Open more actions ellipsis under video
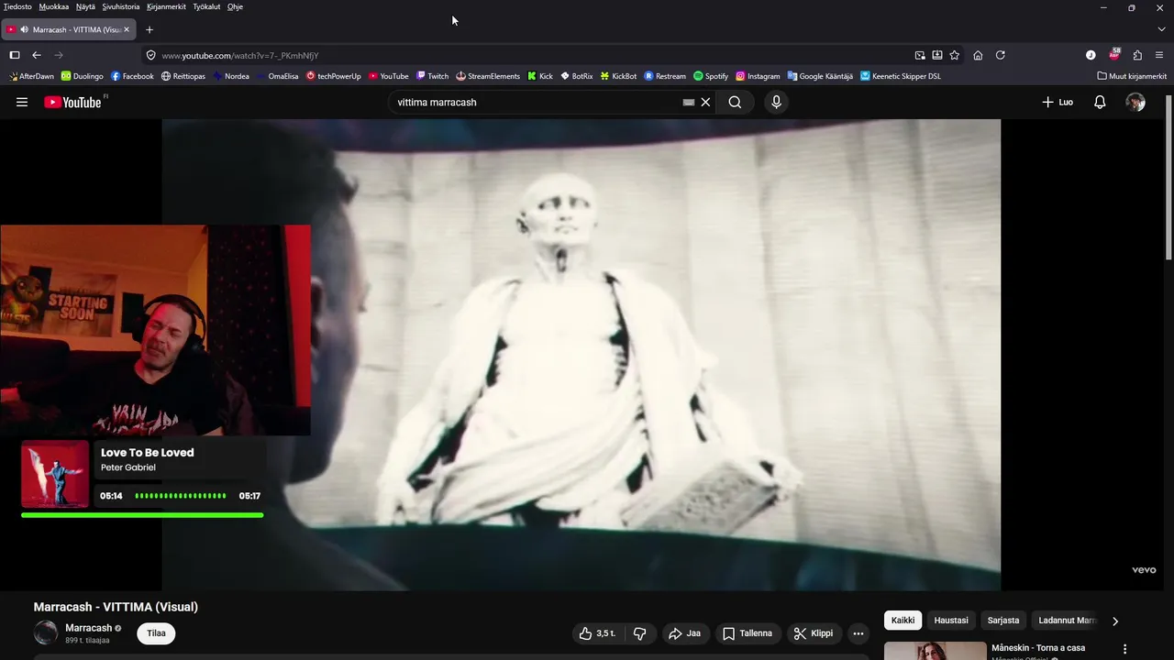This screenshot has width=1174, height=660. point(858,633)
